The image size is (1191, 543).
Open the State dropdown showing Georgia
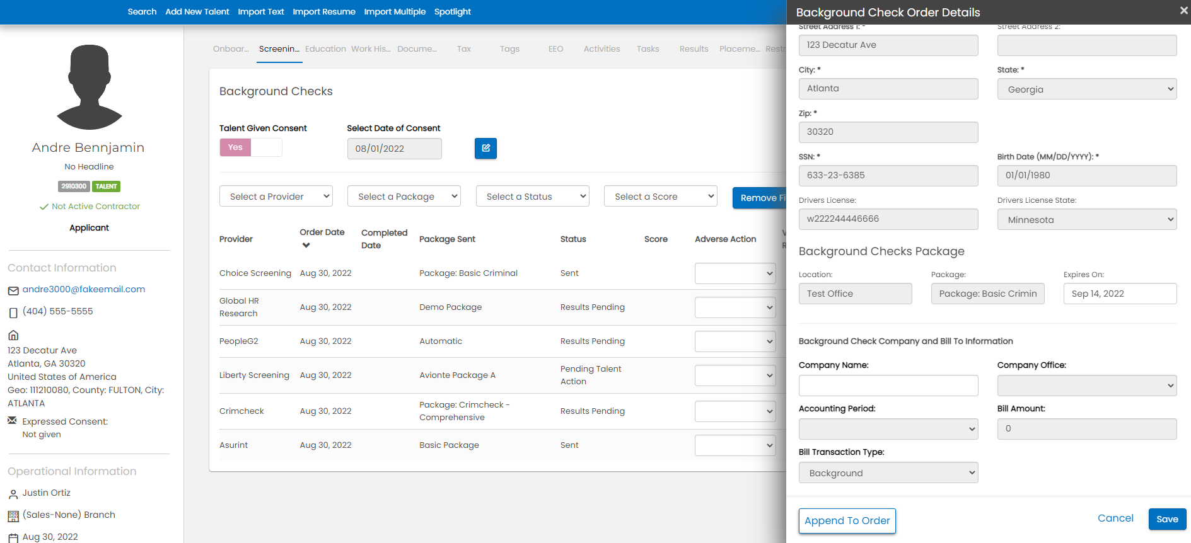[1087, 89]
